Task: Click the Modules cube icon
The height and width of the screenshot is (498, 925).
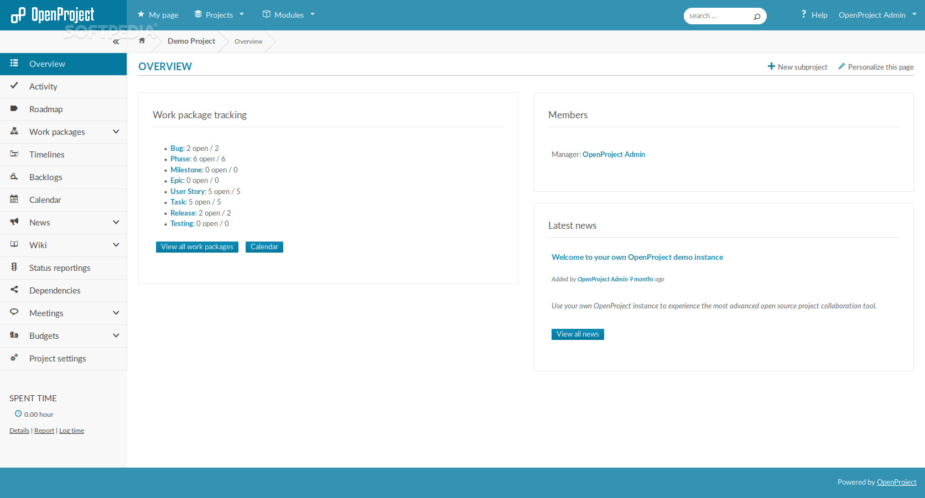Action: tap(267, 14)
